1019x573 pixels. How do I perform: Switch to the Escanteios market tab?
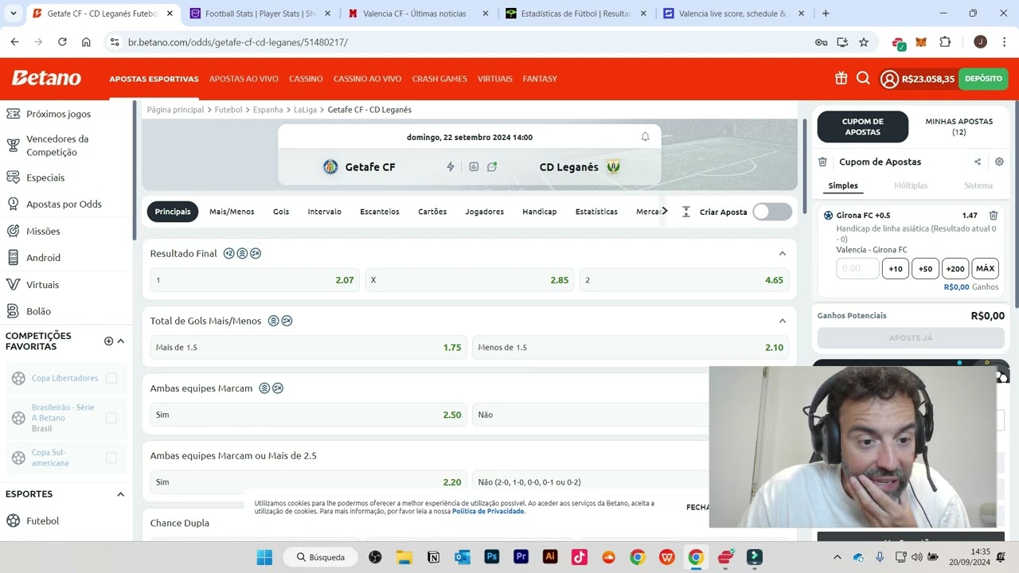tap(380, 212)
